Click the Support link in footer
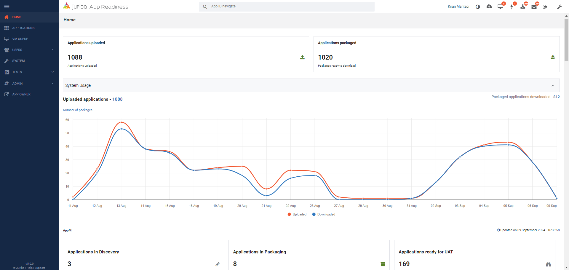This screenshot has height=270, width=569. point(40,268)
